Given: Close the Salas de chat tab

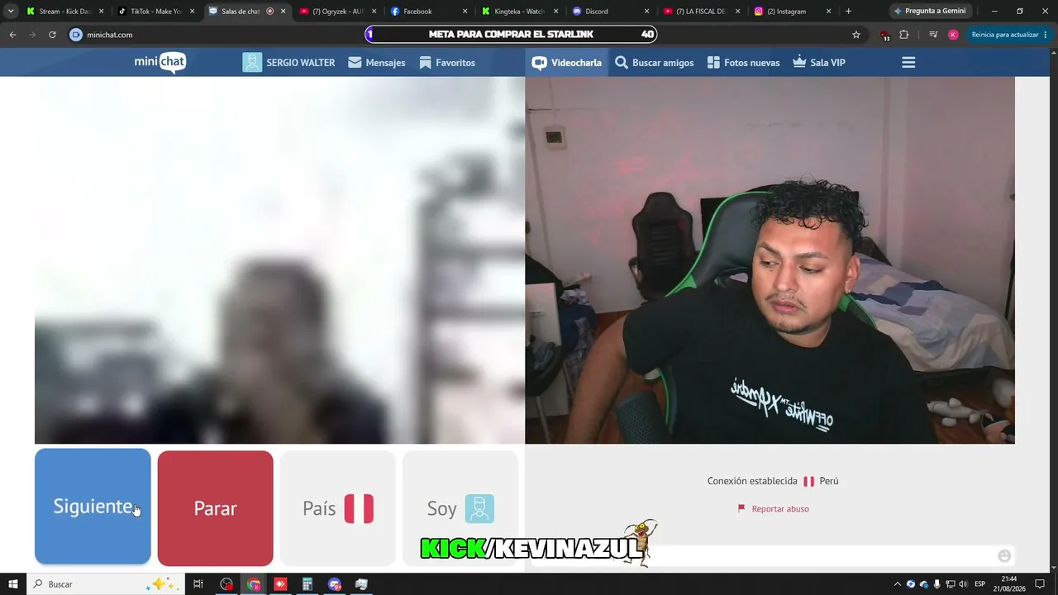Looking at the screenshot, I should point(284,12).
